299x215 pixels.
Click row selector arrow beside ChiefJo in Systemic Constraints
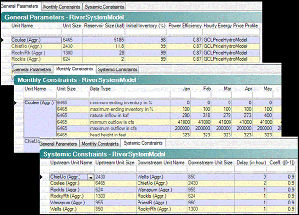[41, 177]
